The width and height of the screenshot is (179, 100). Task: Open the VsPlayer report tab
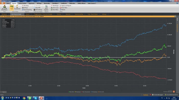104,14
